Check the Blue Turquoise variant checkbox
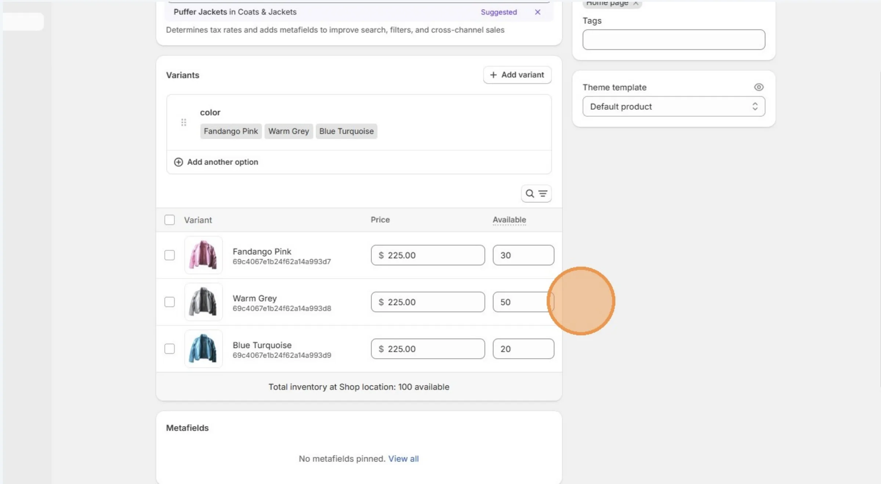Image resolution: width=881 pixels, height=484 pixels. click(170, 349)
